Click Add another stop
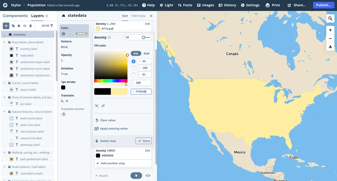The height and width of the screenshot is (181, 337). coord(111,163)
